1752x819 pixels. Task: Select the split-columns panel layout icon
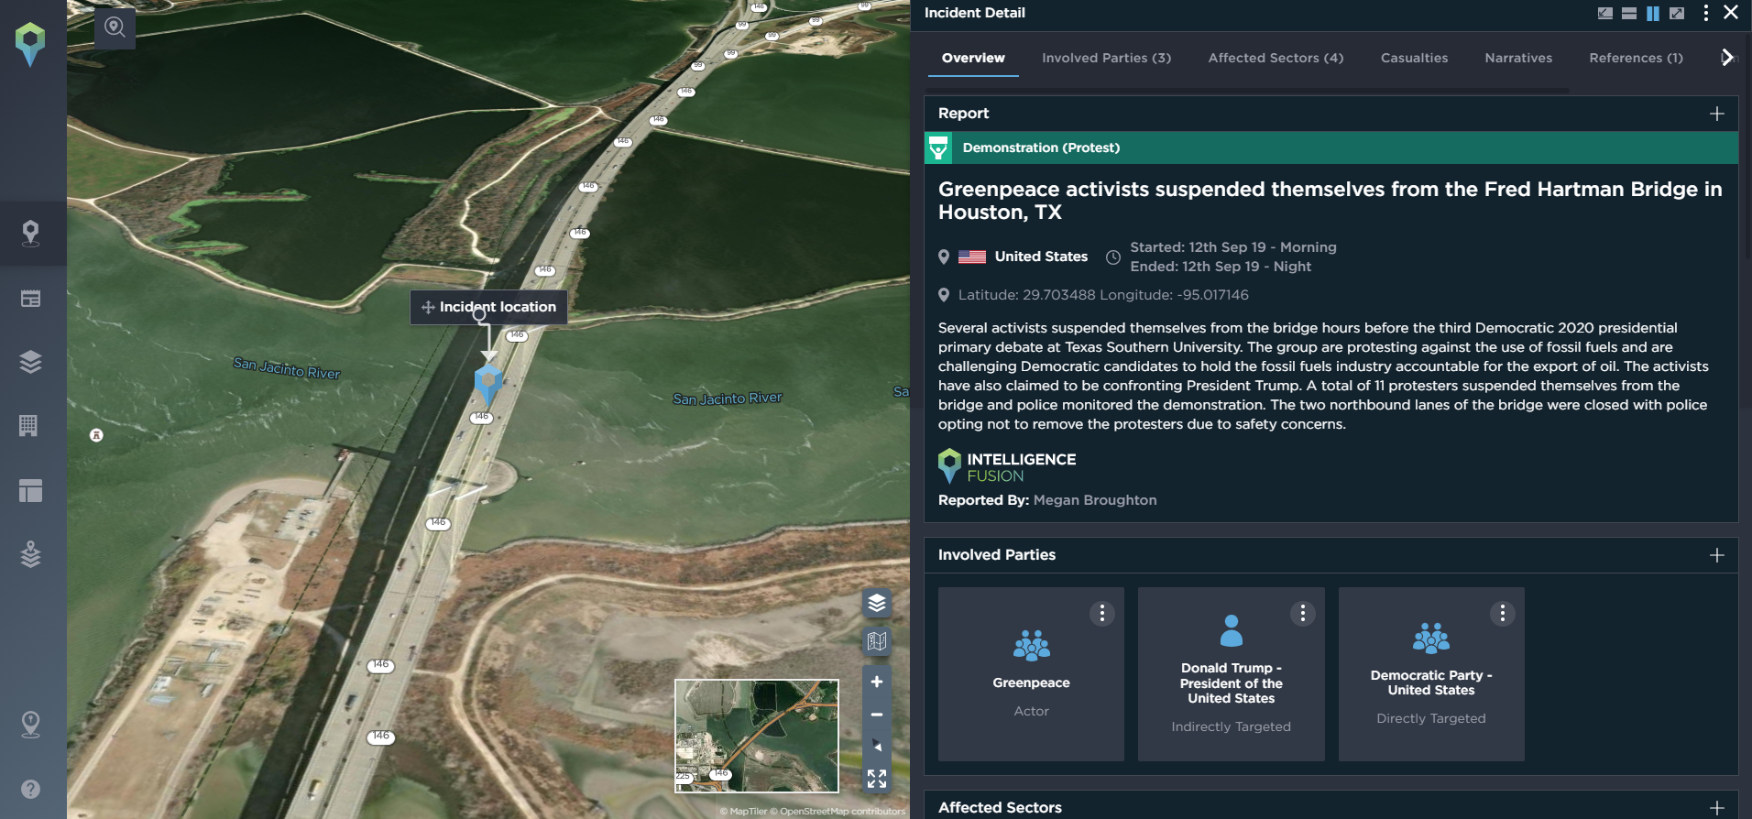coord(1653,13)
